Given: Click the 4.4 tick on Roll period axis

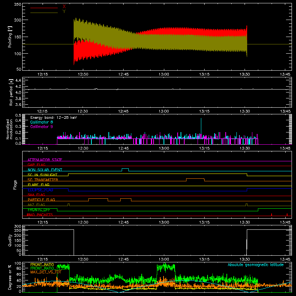Looking at the screenshot, I should point(18,80).
